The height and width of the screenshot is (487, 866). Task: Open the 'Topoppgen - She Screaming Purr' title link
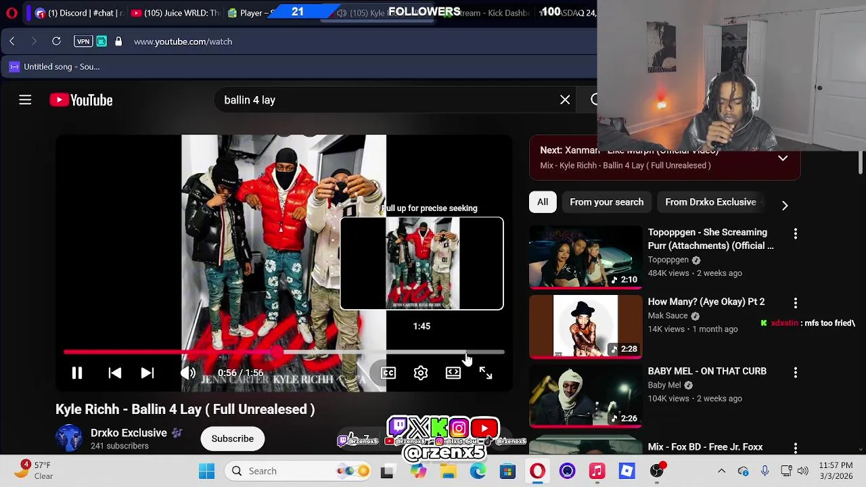pyautogui.click(x=710, y=239)
